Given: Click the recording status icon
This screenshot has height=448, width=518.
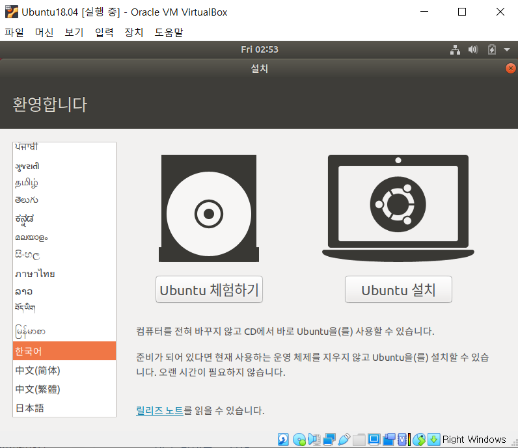Looking at the screenshot, I should 389,440.
